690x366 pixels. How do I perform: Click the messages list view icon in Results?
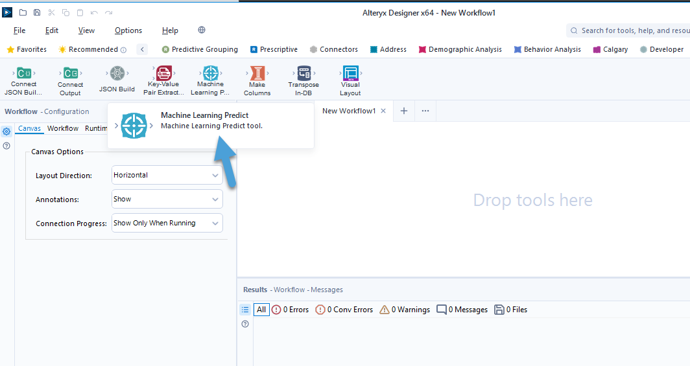(245, 310)
